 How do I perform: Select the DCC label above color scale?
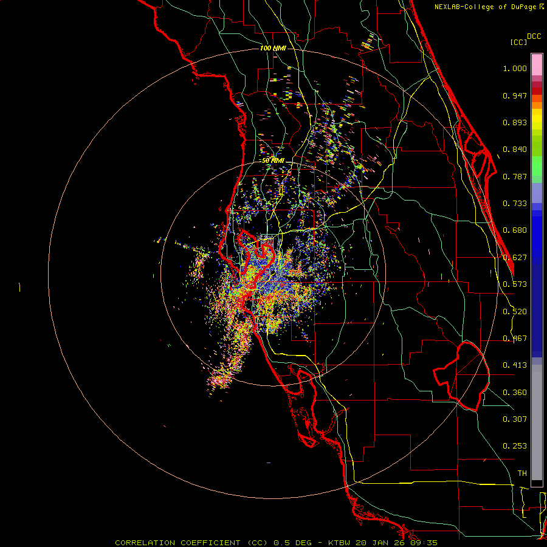click(534, 36)
